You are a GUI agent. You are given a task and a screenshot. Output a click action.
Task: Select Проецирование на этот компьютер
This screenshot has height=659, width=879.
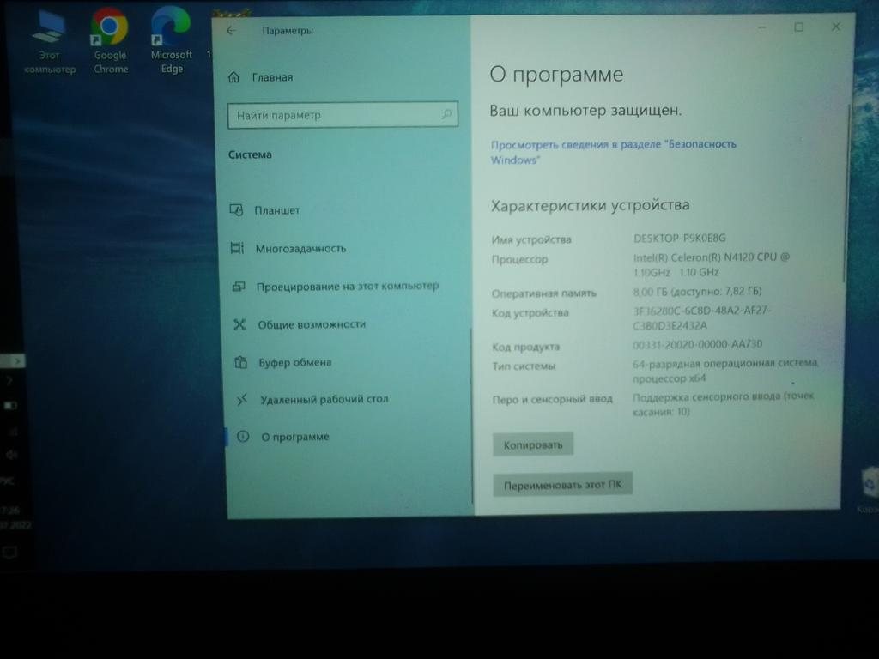pyautogui.click(x=346, y=287)
